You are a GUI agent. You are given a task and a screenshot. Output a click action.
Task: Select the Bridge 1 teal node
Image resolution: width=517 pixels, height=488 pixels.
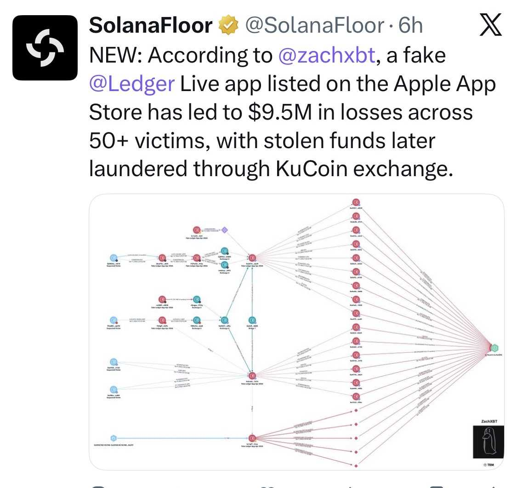pos(252,320)
